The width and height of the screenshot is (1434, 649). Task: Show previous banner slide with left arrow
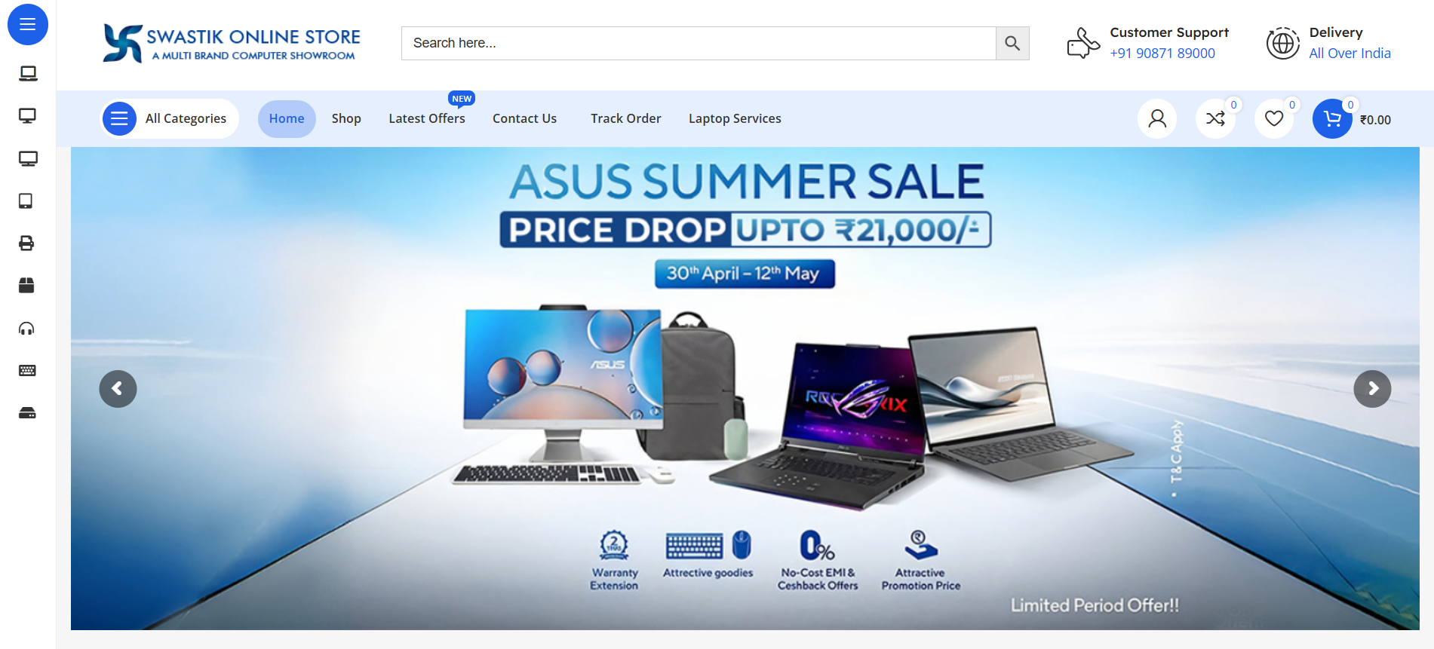point(118,389)
